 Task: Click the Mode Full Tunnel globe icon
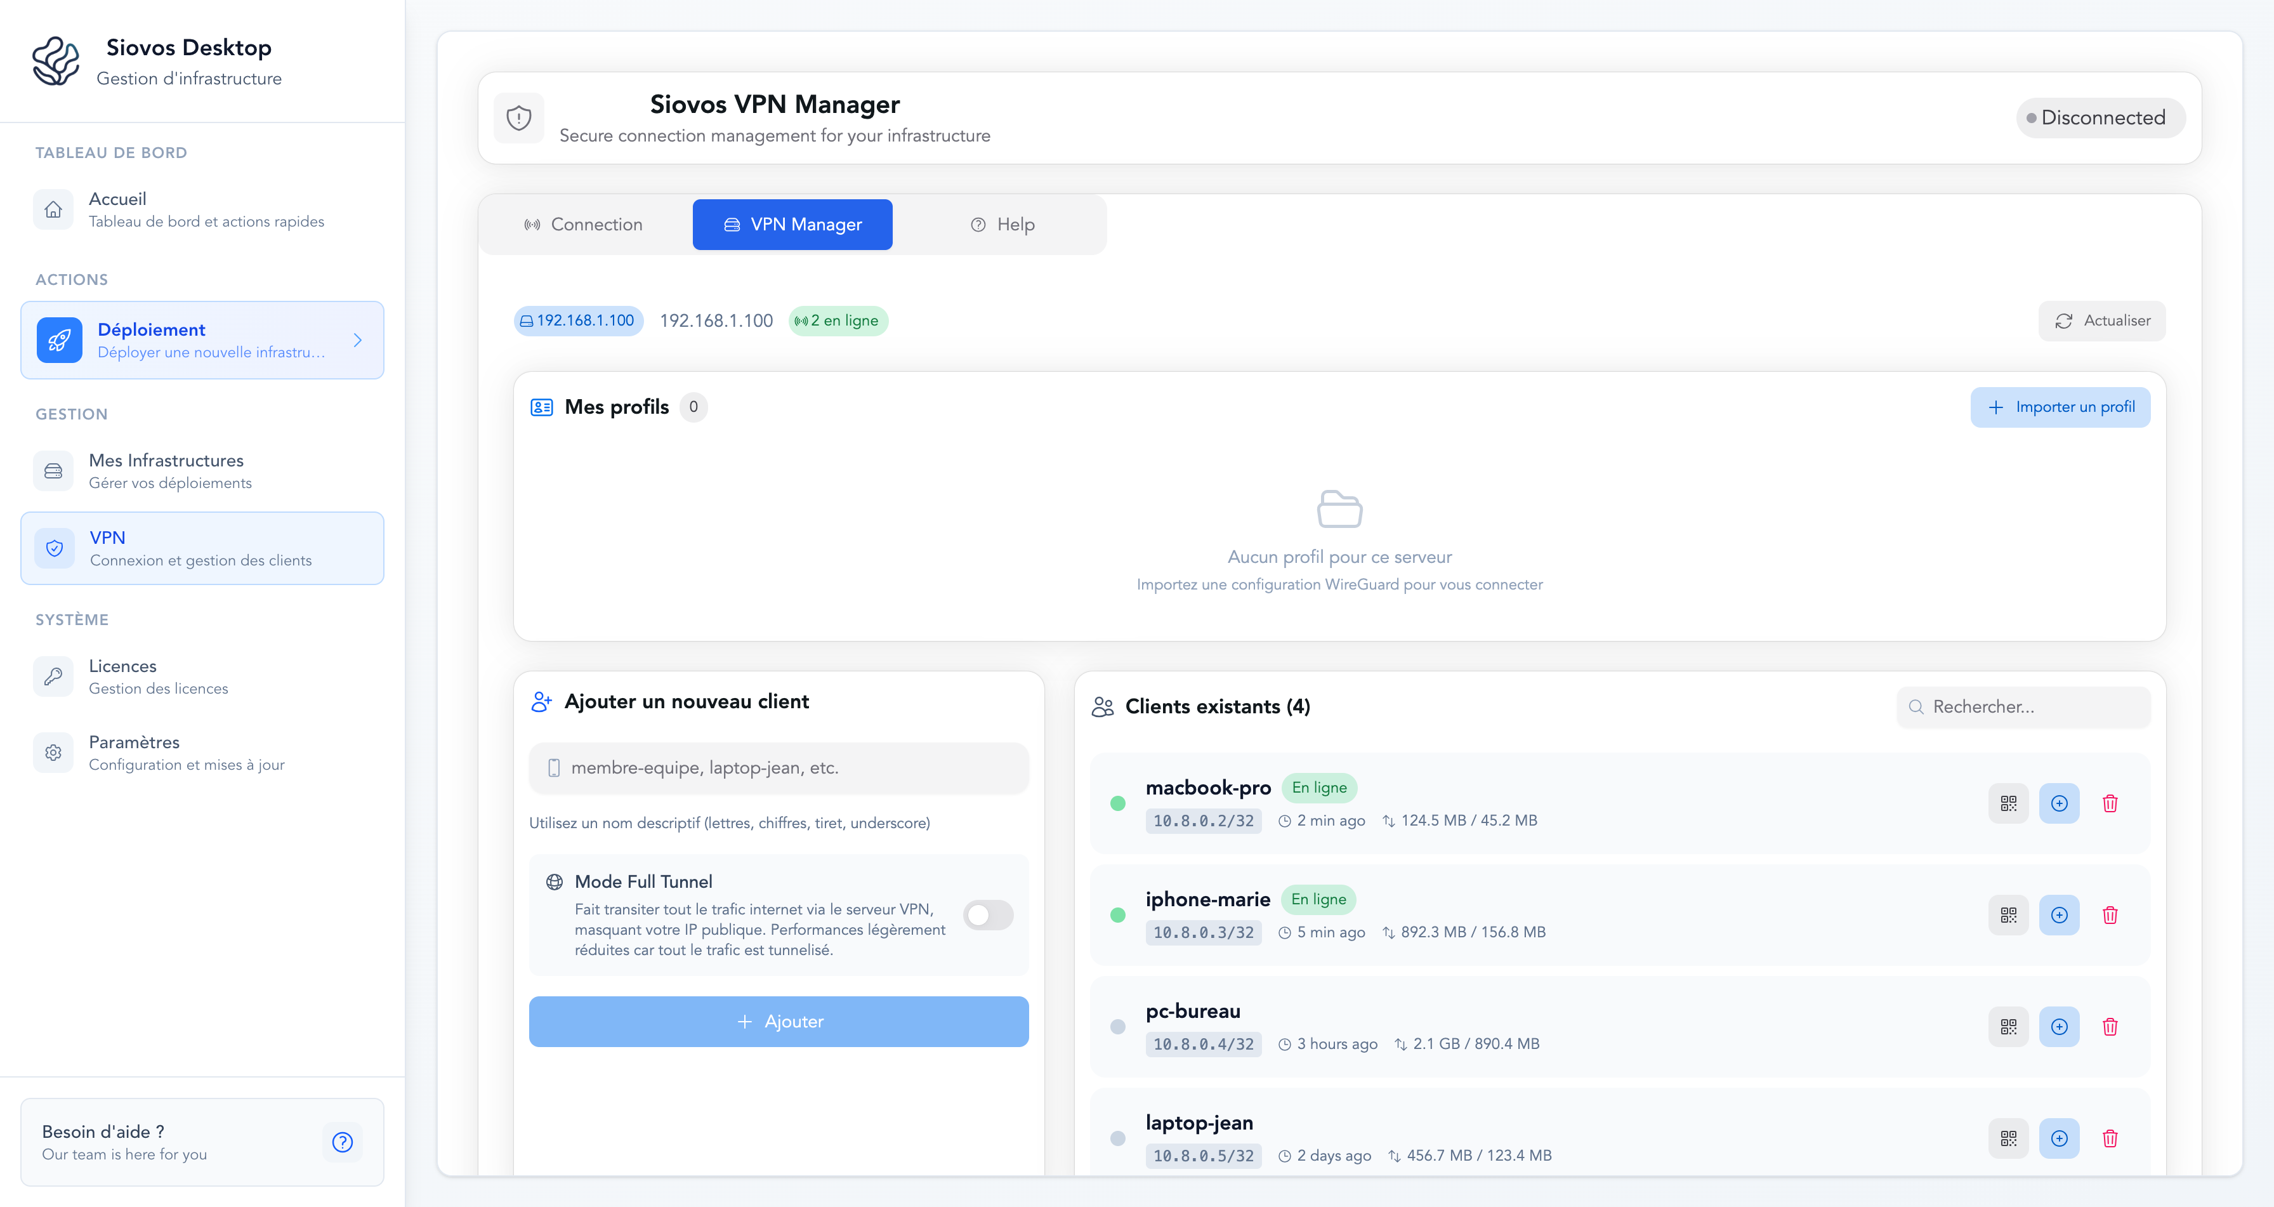coord(555,882)
